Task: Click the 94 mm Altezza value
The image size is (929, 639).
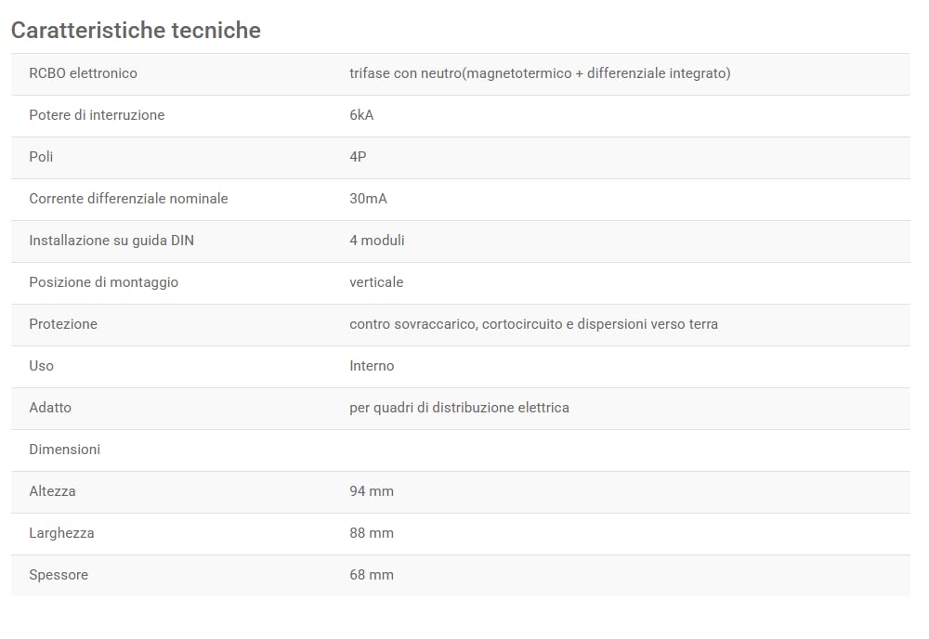Action: (x=372, y=491)
